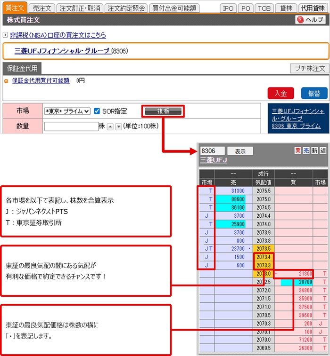This screenshot has height=356, width=330.
Task: Click the 売 sell icon in board header
Action: click(x=306, y=150)
